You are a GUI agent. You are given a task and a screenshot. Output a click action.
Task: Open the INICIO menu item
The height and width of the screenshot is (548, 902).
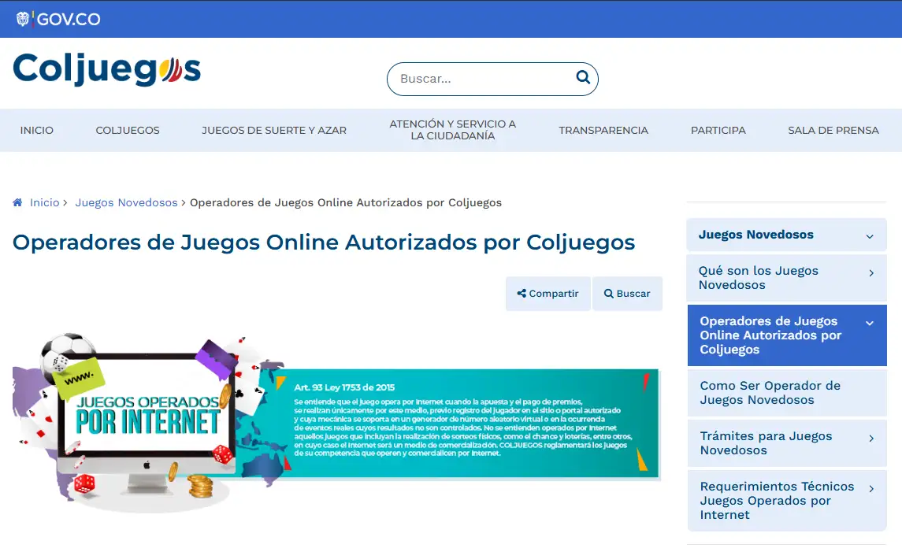point(37,131)
